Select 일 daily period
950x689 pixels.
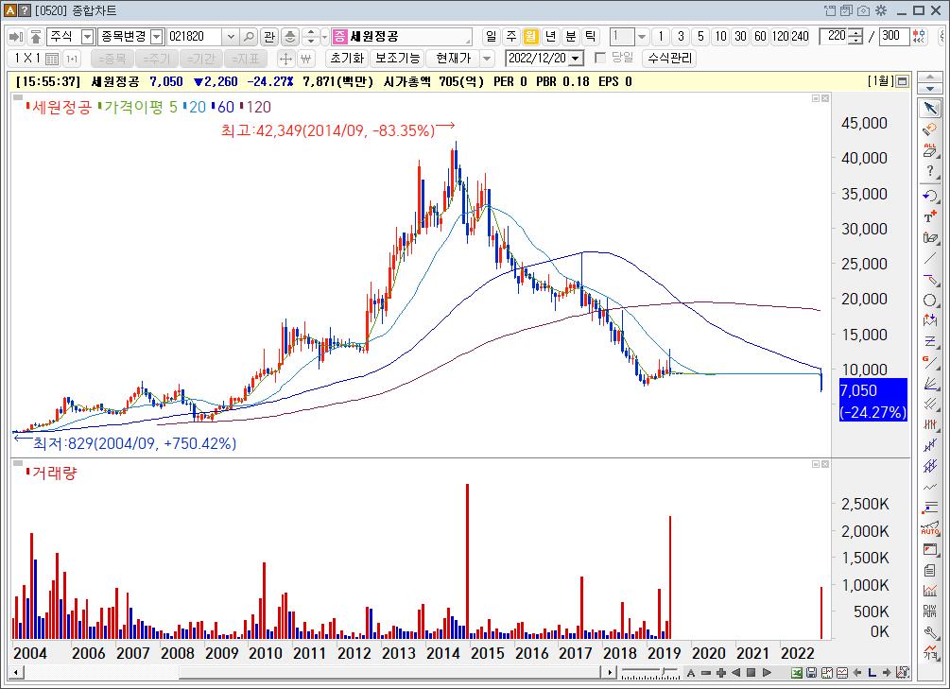(491, 37)
